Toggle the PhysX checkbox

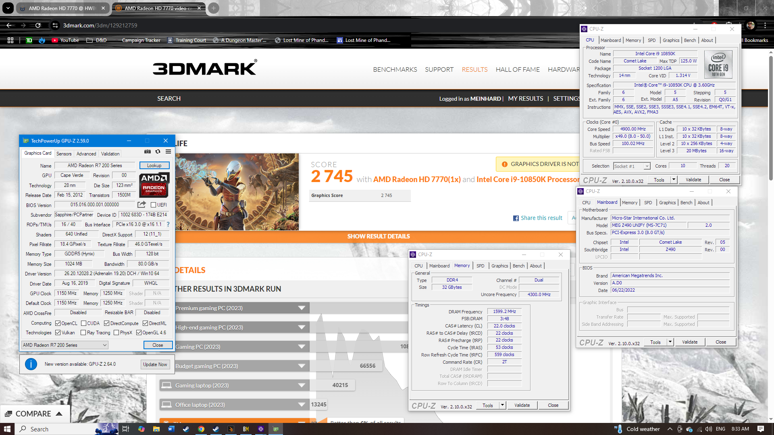pos(116,333)
